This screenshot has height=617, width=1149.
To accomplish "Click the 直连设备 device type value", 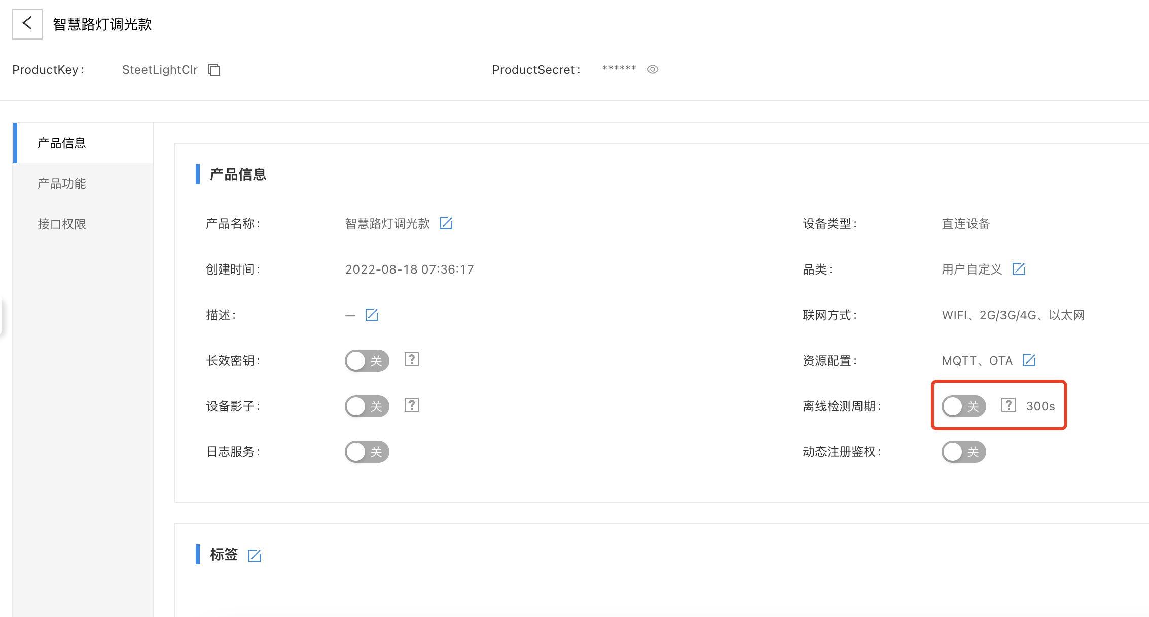I will click(966, 223).
